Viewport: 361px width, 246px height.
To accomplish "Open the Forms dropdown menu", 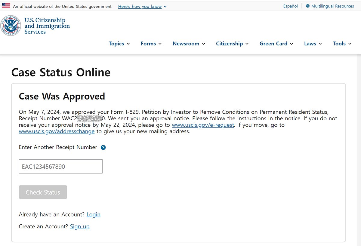I will click(151, 44).
